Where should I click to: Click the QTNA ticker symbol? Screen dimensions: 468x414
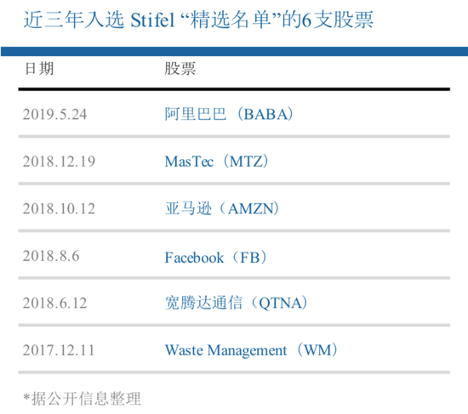[x=280, y=303]
